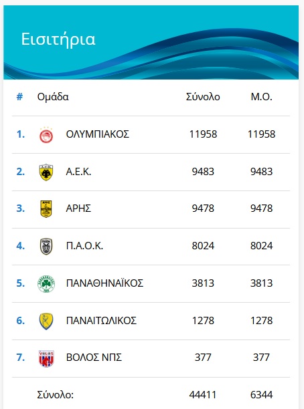The width and height of the screenshot is (304, 409).
Task: Click the Π.Α.Ο.Κ. black-and-white crest
Action: (x=46, y=246)
